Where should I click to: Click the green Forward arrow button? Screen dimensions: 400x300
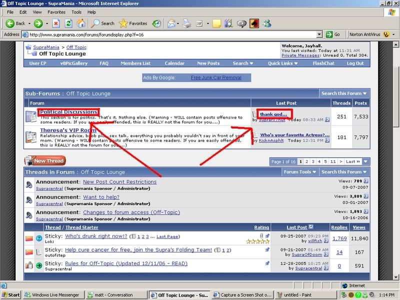click(x=38, y=23)
